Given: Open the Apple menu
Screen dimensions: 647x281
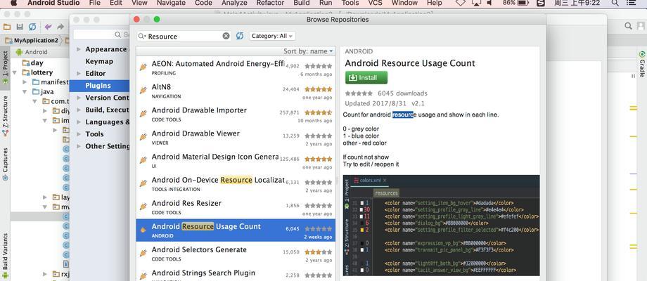Looking at the screenshot, I should click(x=13, y=3).
